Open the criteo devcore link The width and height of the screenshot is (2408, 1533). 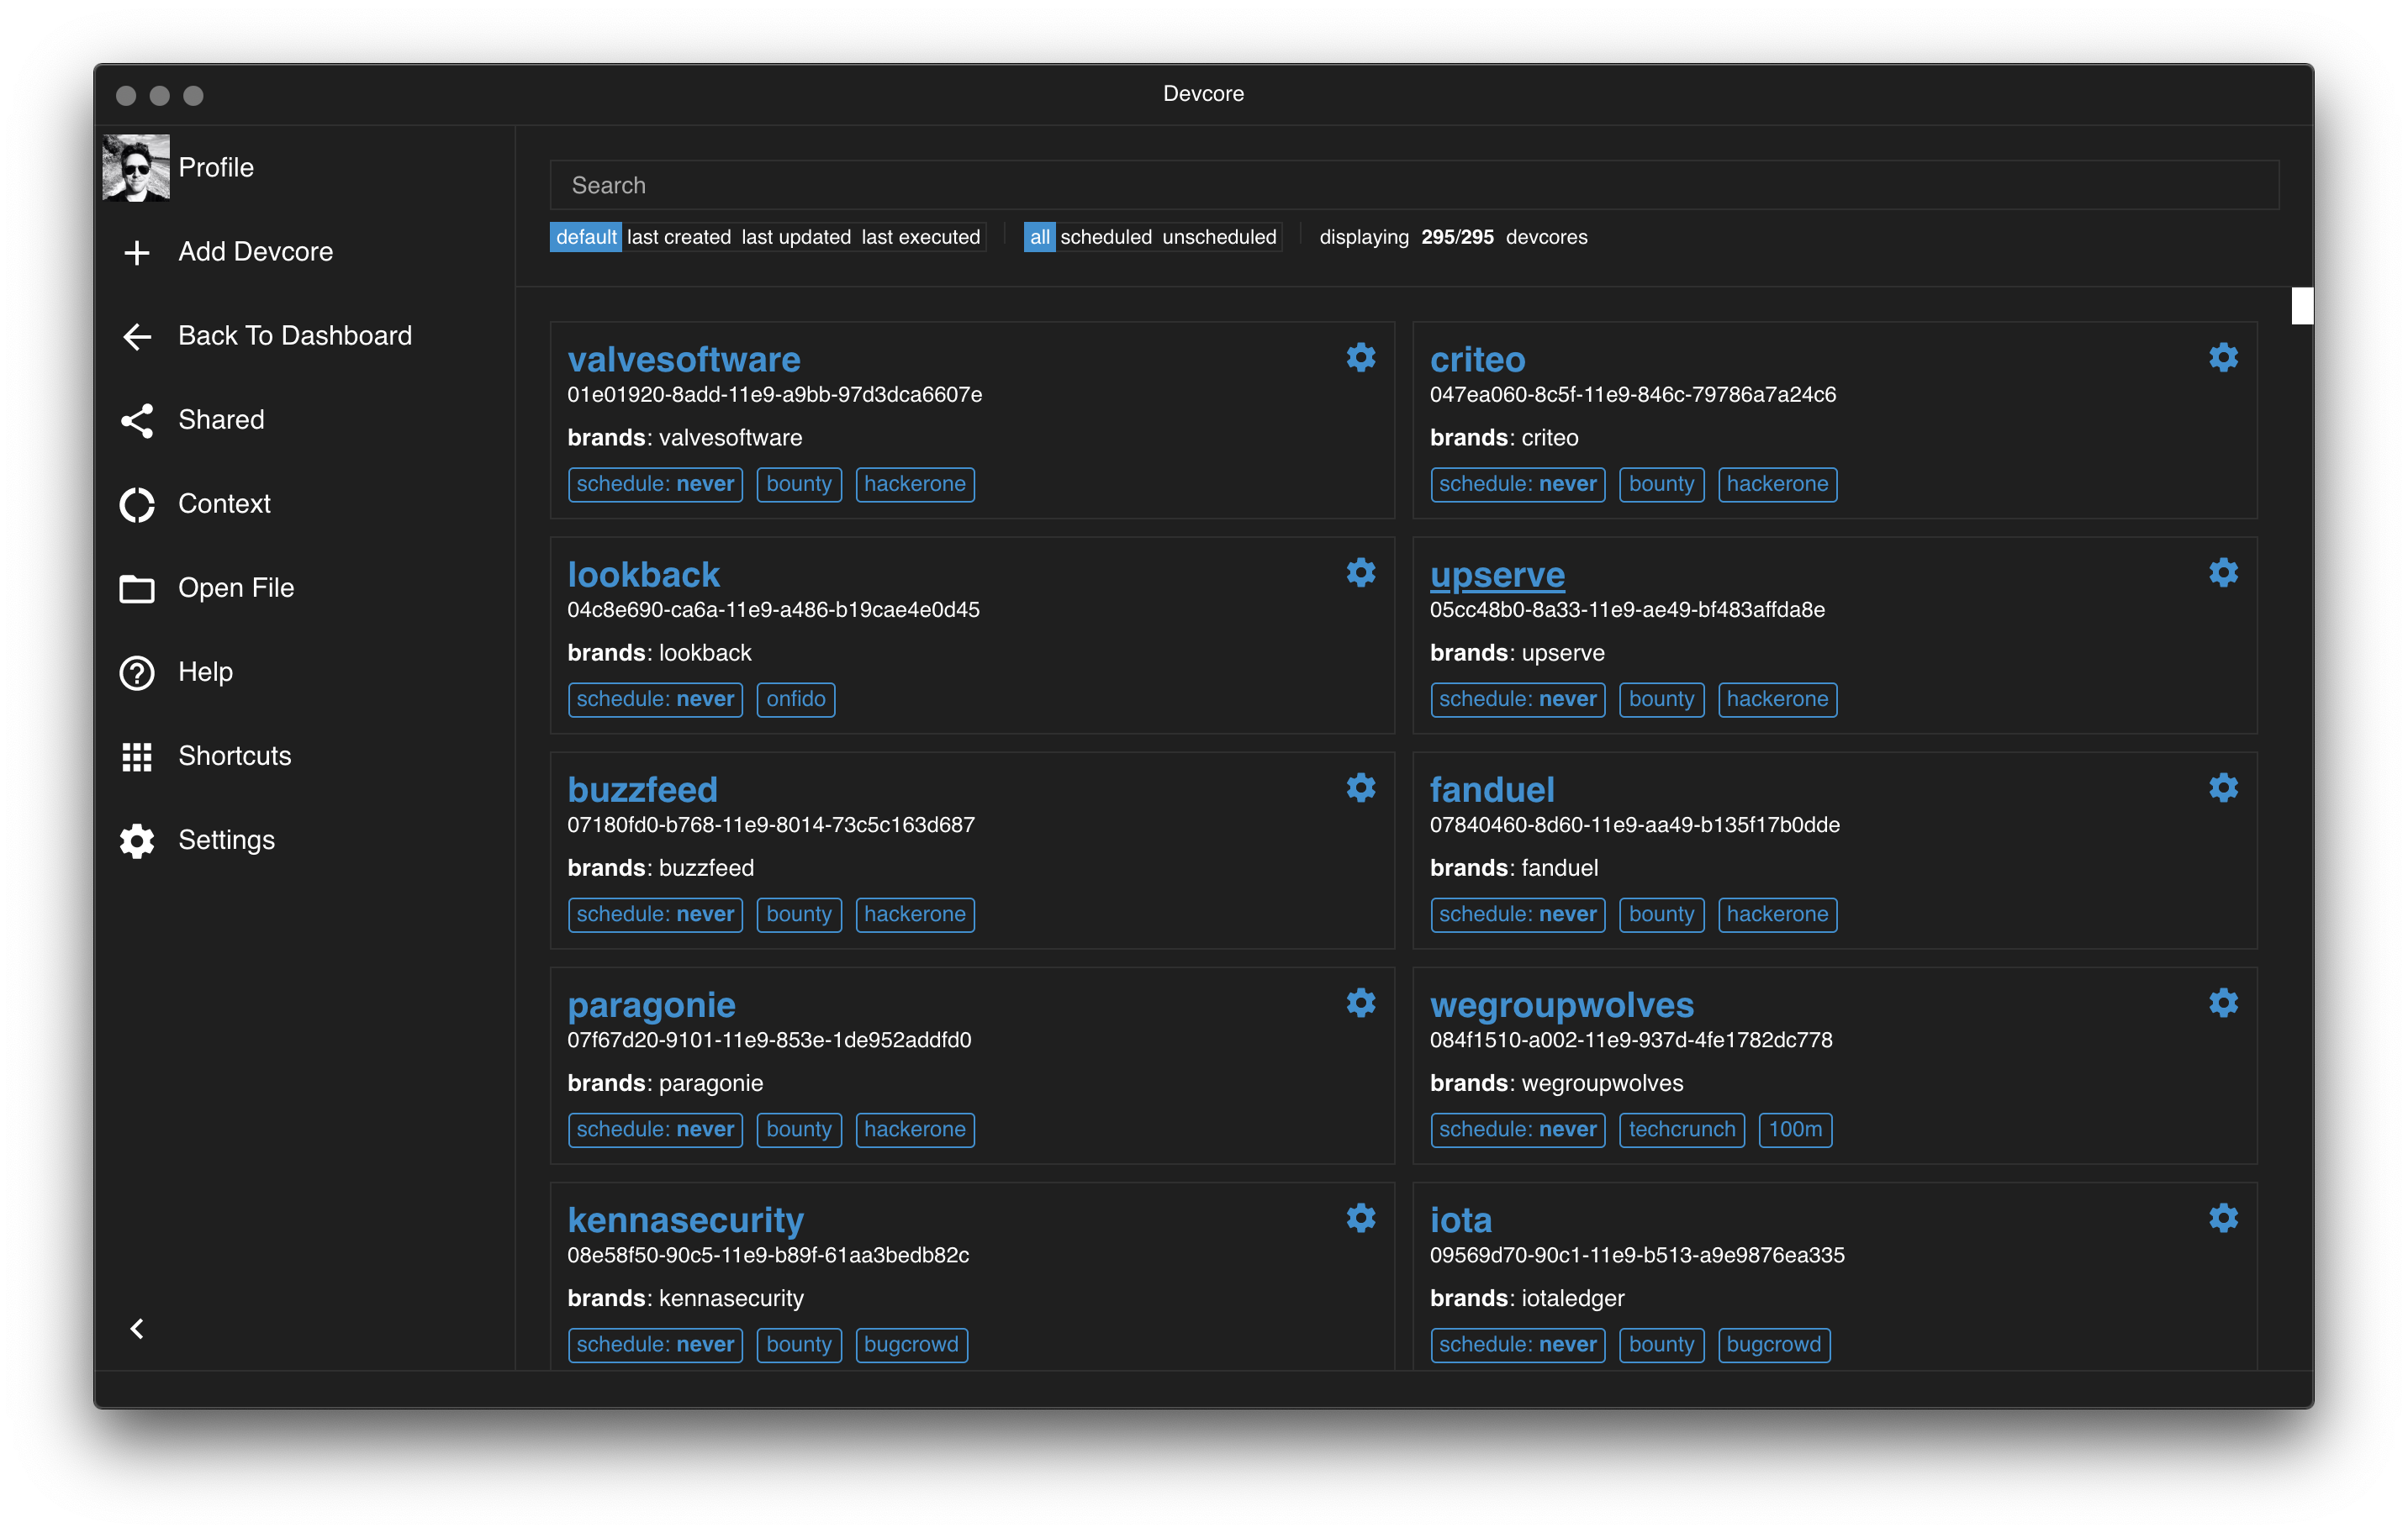tap(1477, 359)
